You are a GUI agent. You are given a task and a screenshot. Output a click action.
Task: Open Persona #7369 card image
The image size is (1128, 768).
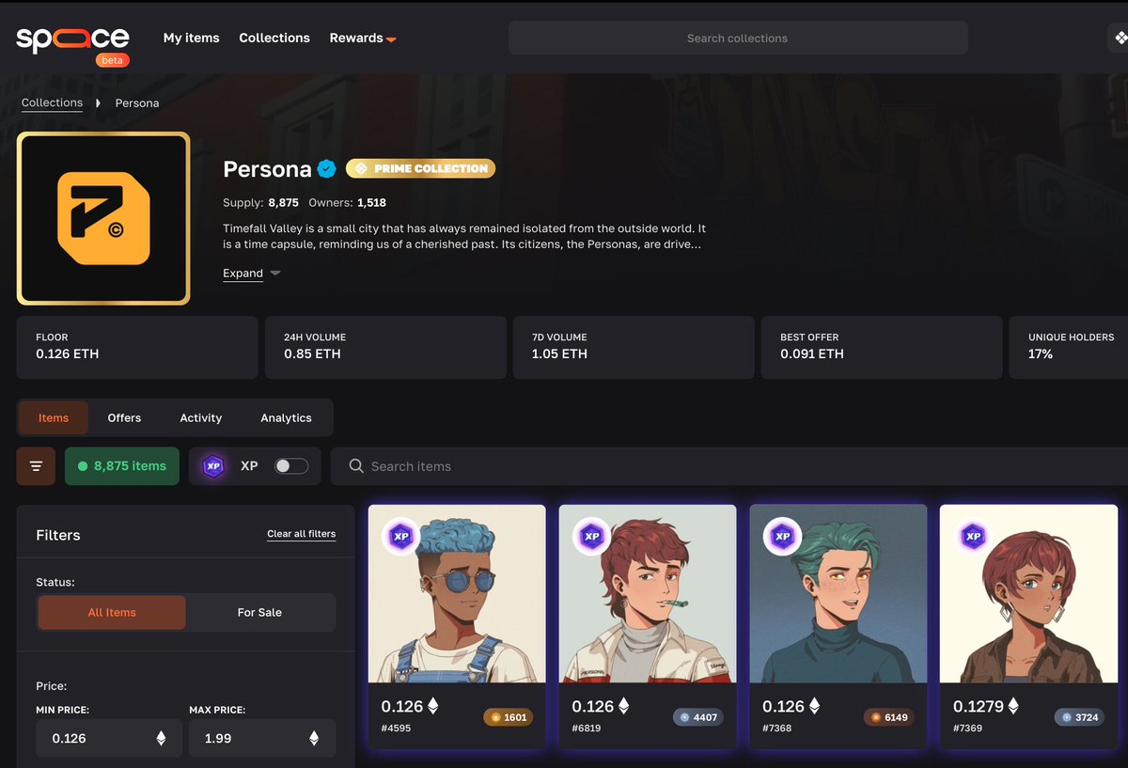point(1029,594)
